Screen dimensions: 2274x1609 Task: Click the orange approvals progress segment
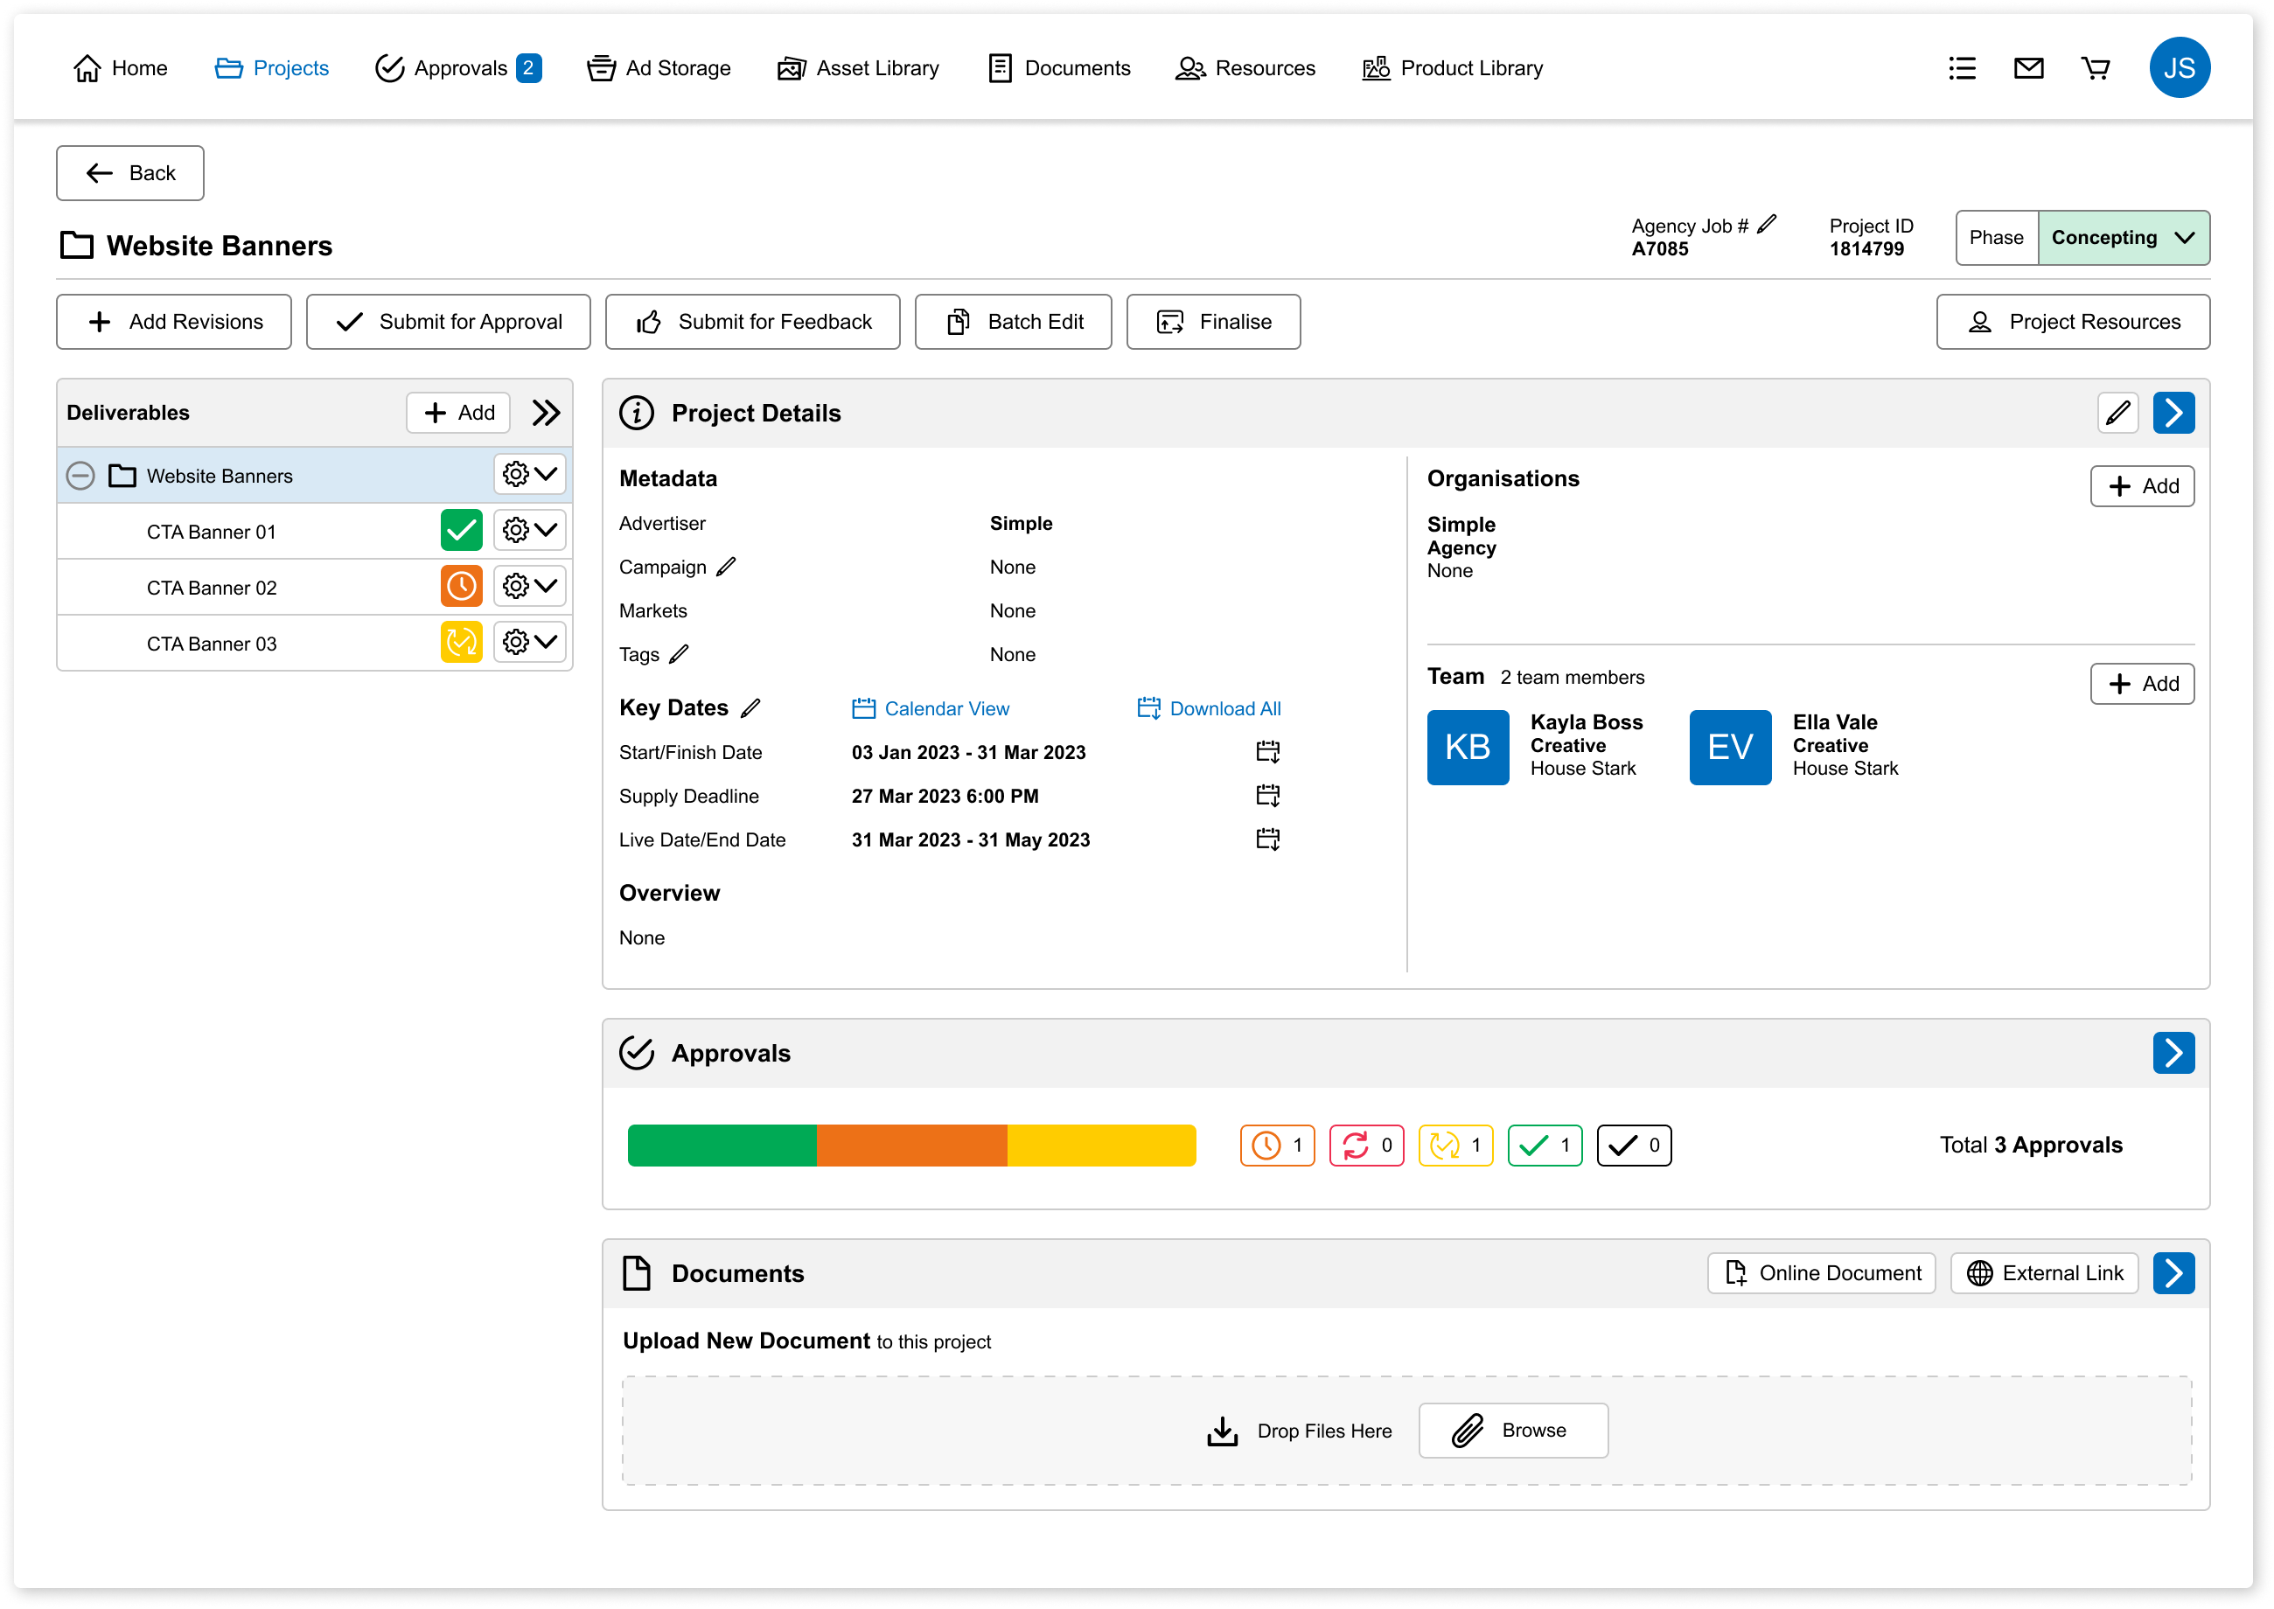tap(911, 1145)
